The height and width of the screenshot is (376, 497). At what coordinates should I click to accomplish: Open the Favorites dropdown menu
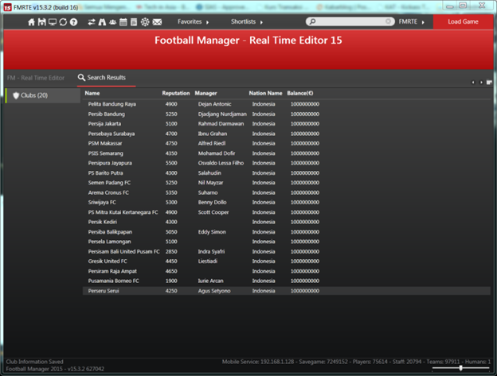pyautogui.click(x=192, y=21)
